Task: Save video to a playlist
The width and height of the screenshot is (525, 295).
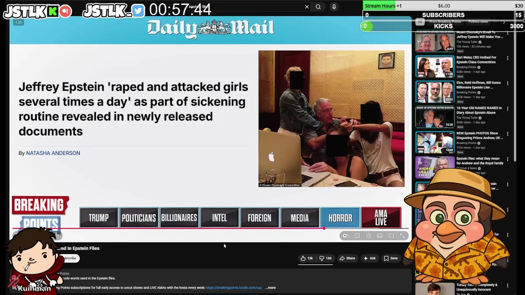Action: point(390,258)
